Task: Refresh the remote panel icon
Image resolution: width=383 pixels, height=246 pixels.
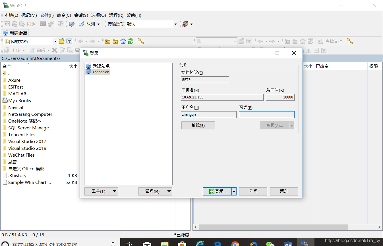Action: [x=310, y=41]
